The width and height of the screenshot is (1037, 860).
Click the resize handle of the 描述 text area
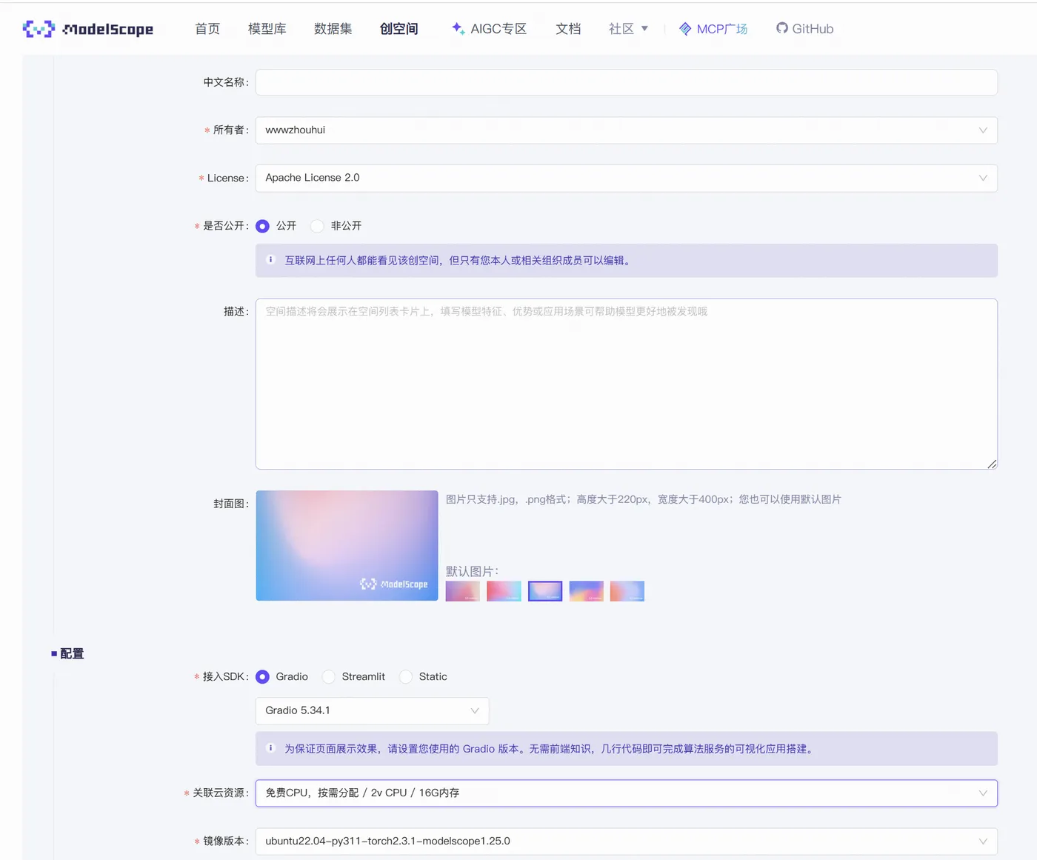coord(992,464)
